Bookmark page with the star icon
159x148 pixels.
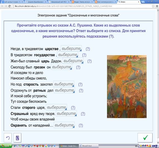(x=153, y=6)
